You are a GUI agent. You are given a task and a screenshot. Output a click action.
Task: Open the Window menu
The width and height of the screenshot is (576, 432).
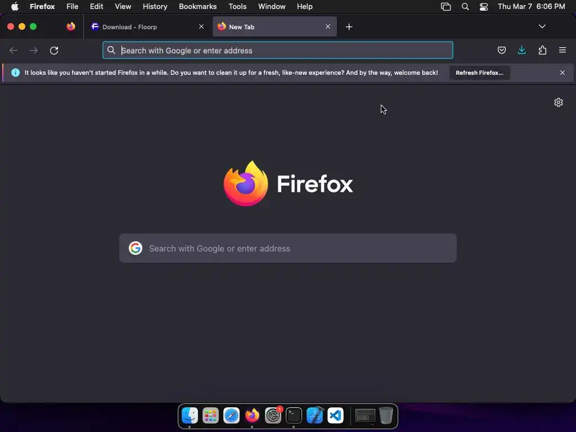coord(272,7)
